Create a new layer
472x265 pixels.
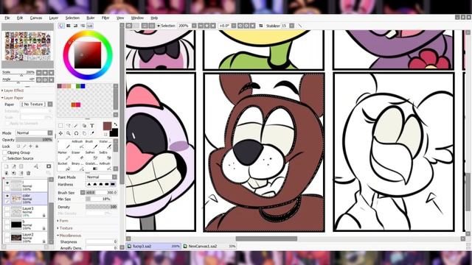point(7,166)
